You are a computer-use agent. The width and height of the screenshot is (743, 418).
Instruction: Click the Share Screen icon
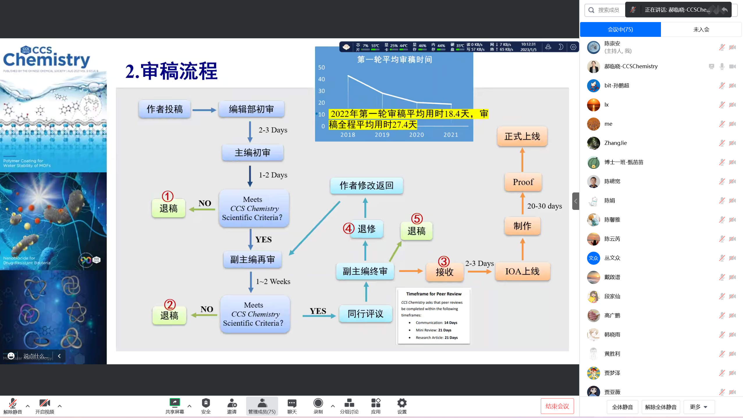click(x=175, y=403)
